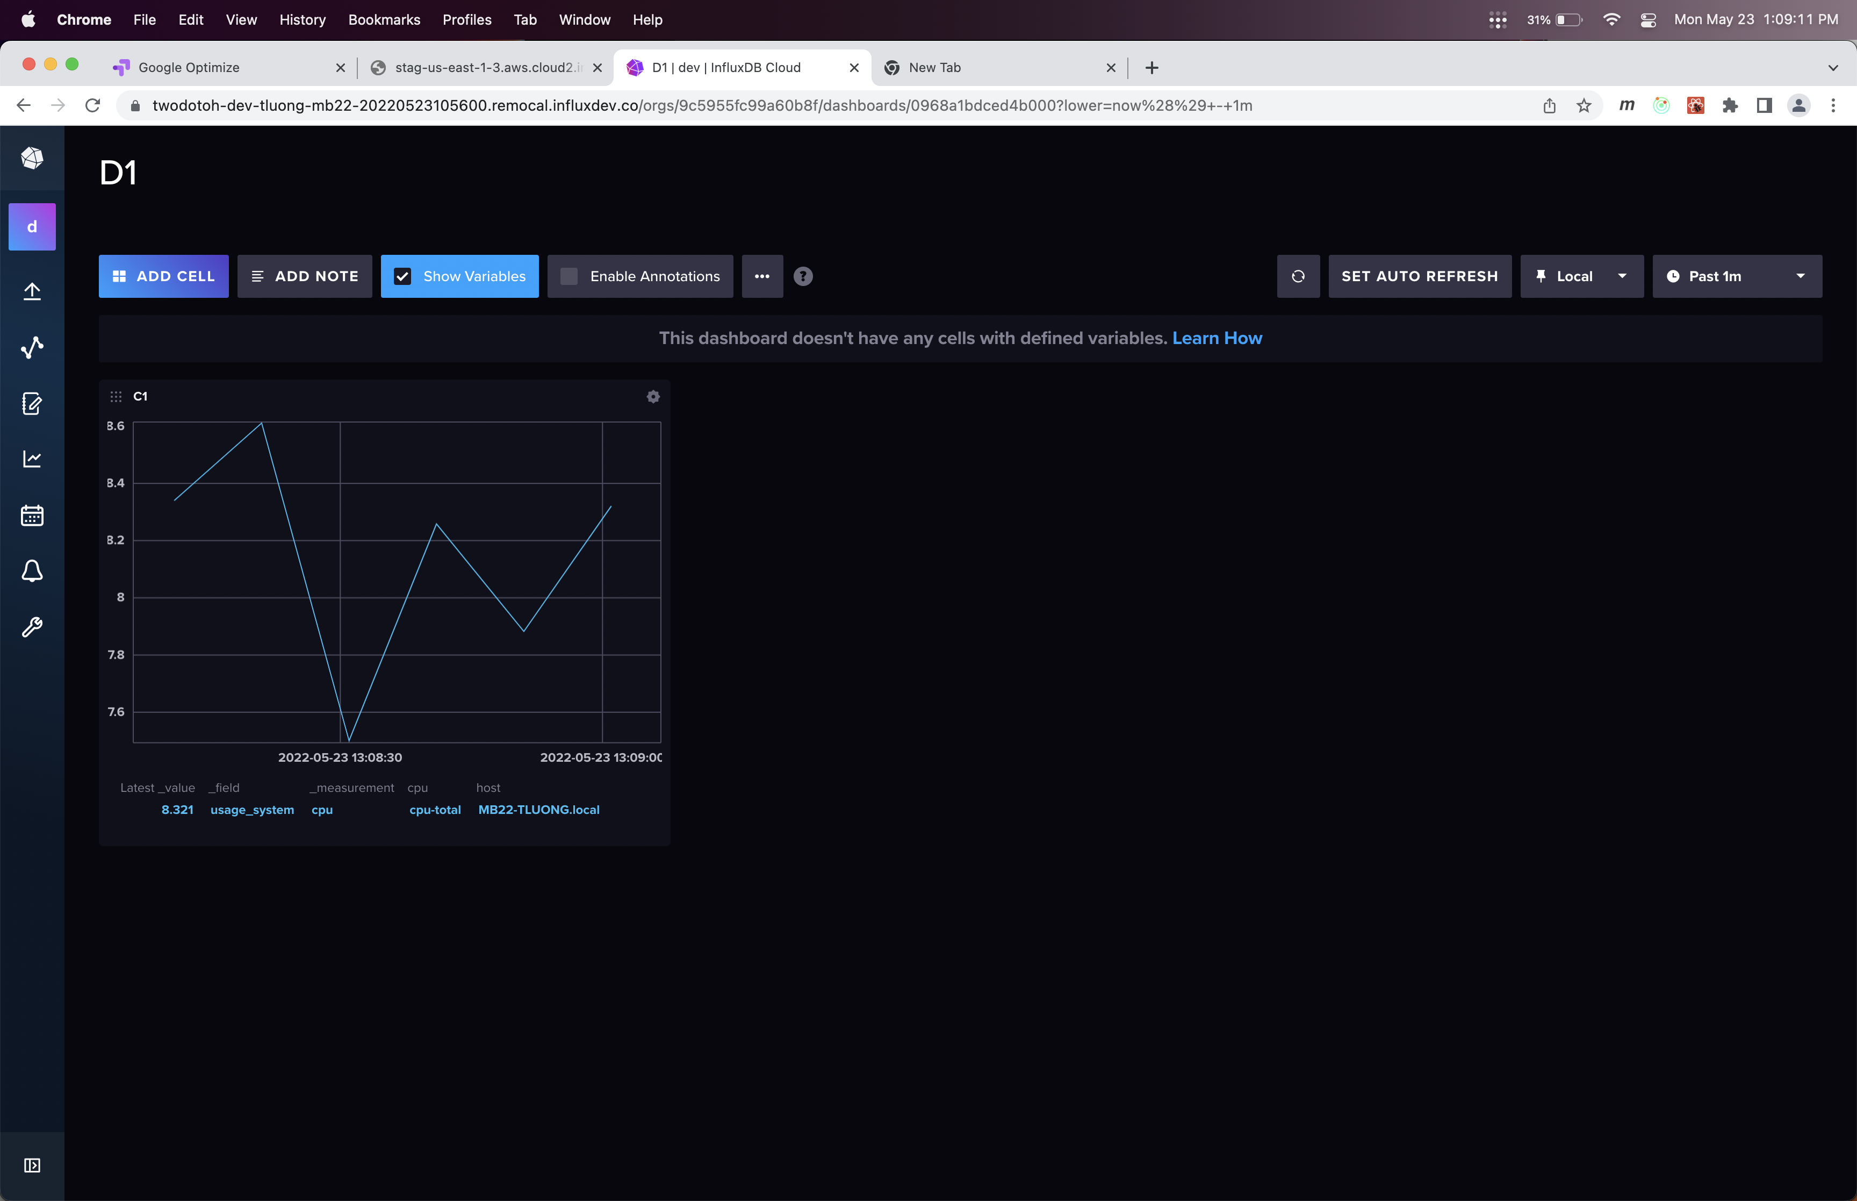Viewport: 1857px width, 1201px height.
Task: Collapse the navigation sidebar
Action: (32, 1165)
